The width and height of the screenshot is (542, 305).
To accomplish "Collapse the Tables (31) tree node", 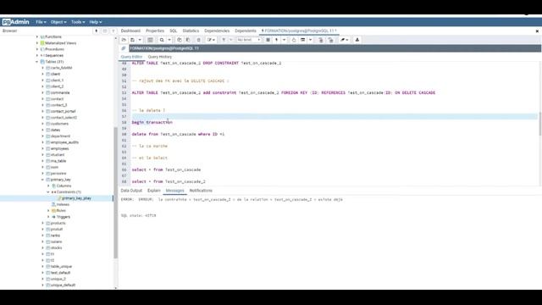I will 37,62.
